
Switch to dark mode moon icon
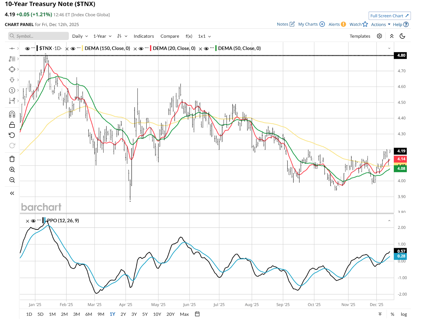[402, 36]
